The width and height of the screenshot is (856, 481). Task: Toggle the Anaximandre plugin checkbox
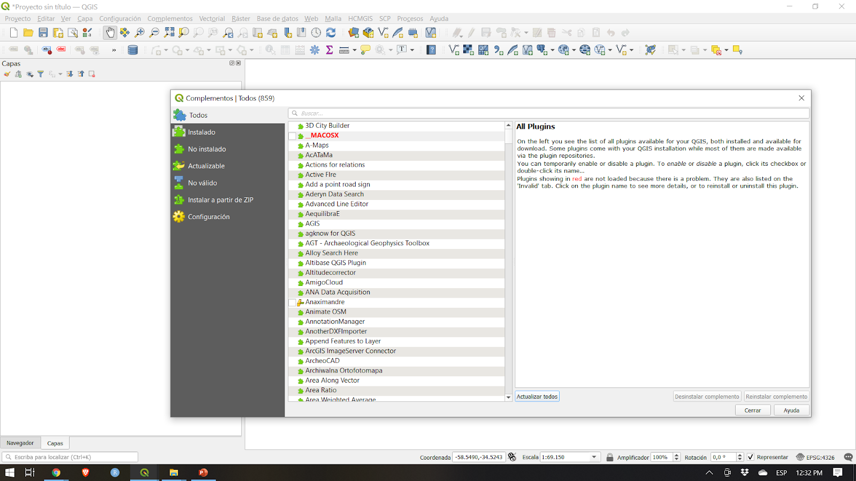[x=293, y=302]
